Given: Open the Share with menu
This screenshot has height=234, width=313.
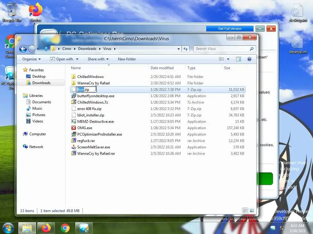Looking at the screenshot, I should pyautogui.click(x=98, y=59).
